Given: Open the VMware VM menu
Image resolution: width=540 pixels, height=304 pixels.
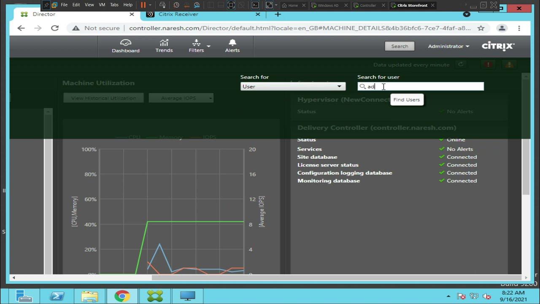Looking at the screenshot, I should [x=102, y=5].
